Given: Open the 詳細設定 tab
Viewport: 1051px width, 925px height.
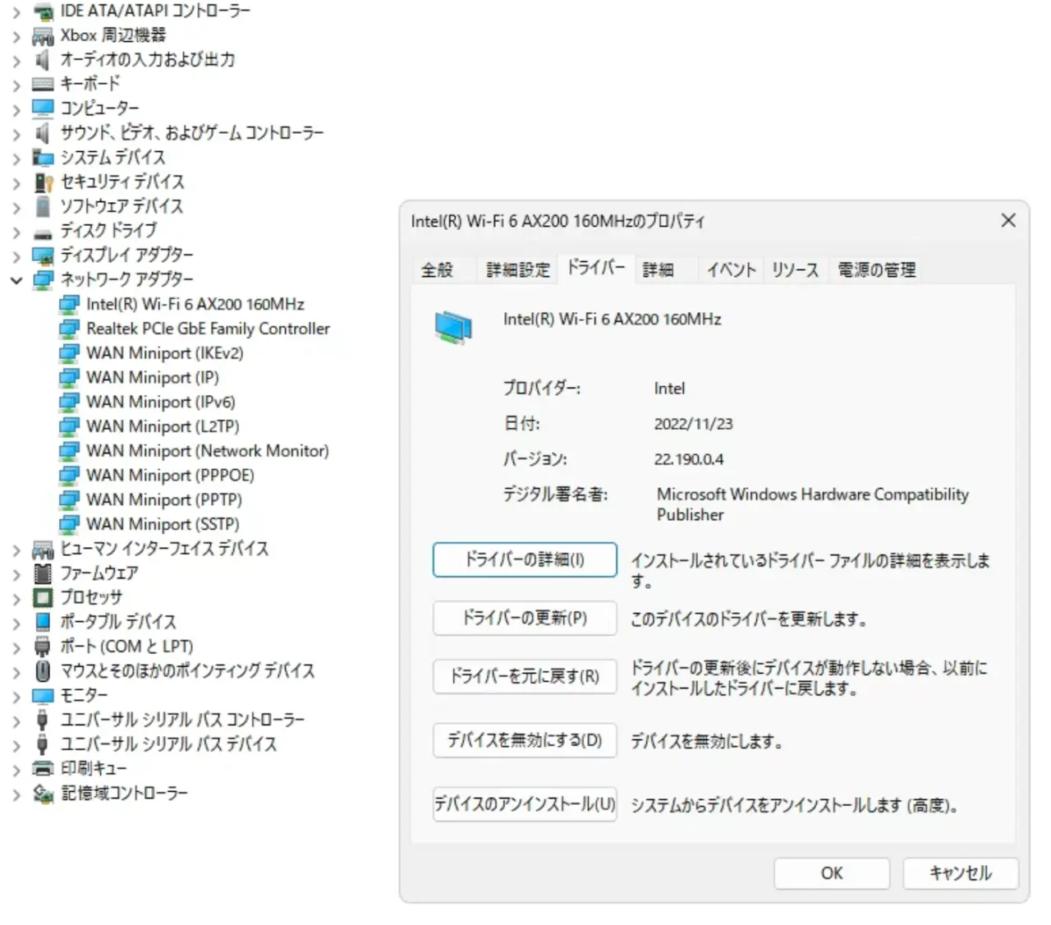Looking at the screenshot, I should (518, 269).
